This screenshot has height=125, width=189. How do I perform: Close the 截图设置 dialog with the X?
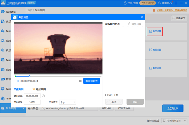coord(142,17)
